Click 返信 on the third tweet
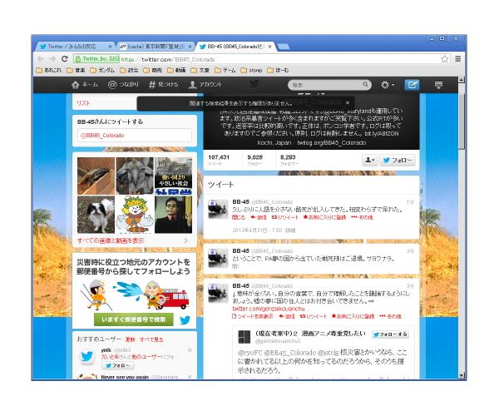Image resolution: width=499 pixels, height=416 pixels. coord(286,316)
